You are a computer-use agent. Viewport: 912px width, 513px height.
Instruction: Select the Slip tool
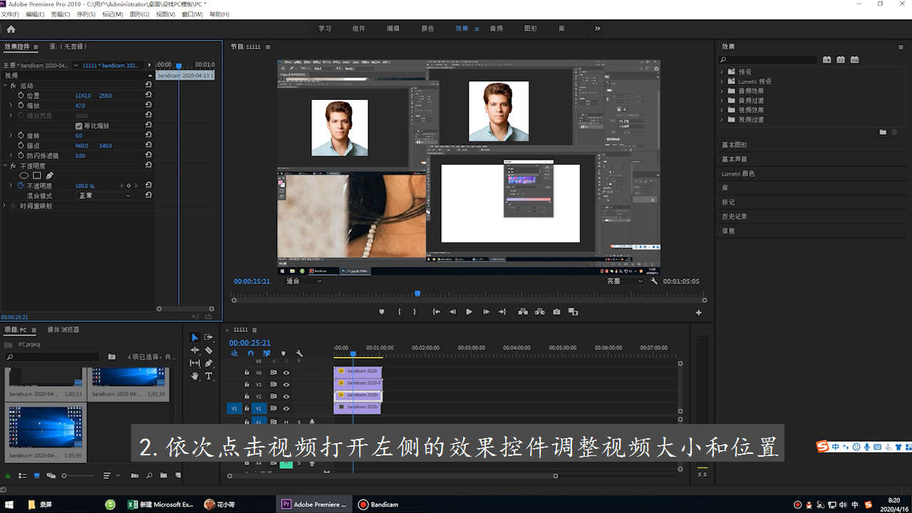click(195, 363)
